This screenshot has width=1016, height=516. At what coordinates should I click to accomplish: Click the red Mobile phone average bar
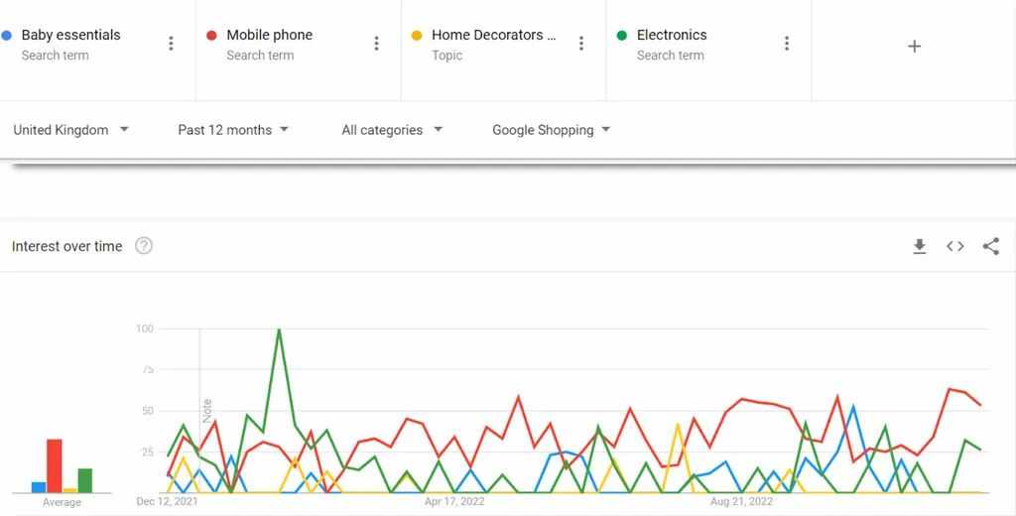pos(55,466)
